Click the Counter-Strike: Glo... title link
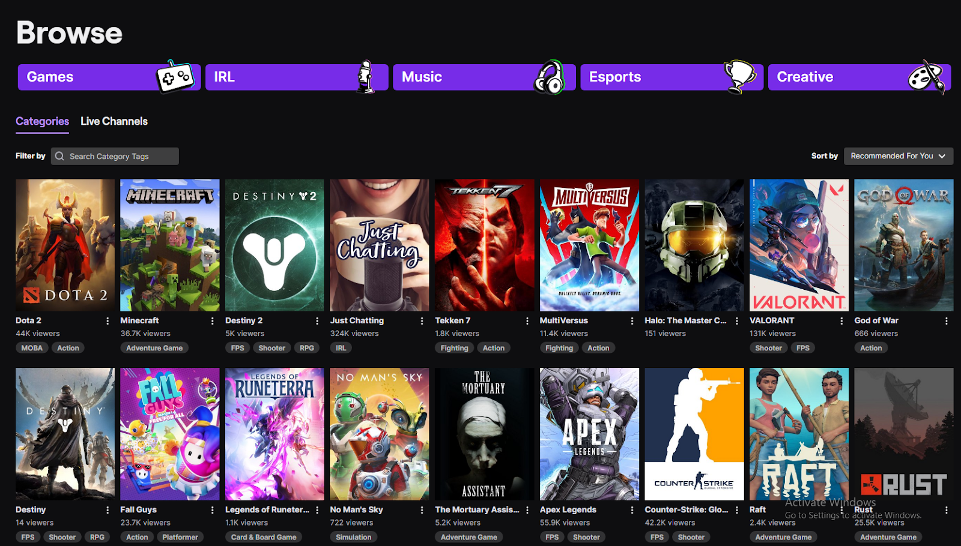961x546 pixels. click(x=687, y=510)
